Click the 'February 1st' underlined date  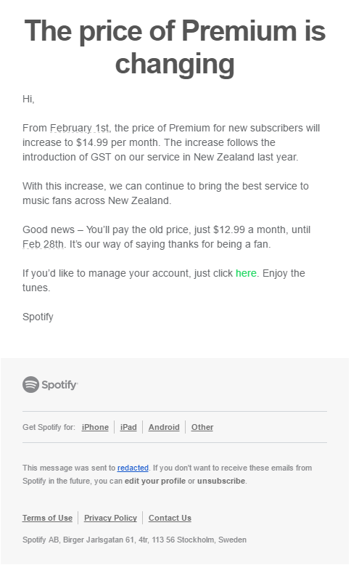80,128
